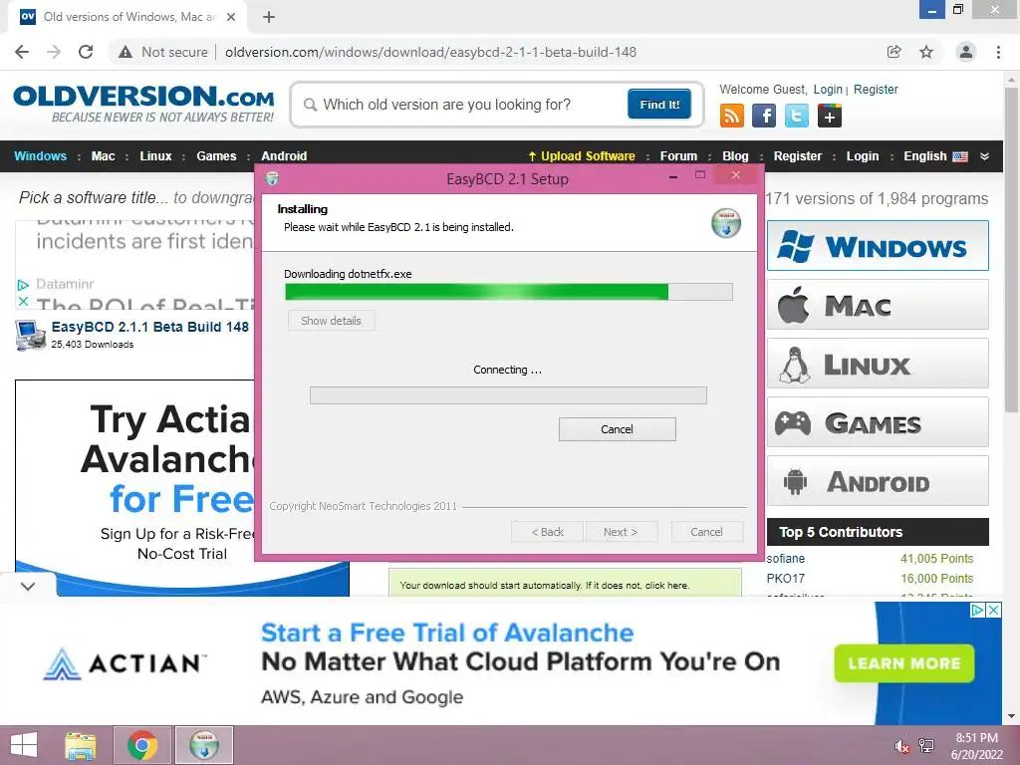Click the Chrome taskbar icon
The height and width of the screenshot is (765, 1020).
coord(142,745)
